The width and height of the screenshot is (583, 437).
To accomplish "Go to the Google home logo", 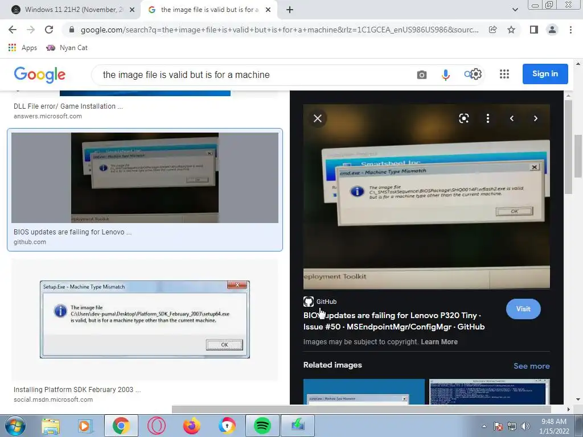I will [40, 75].
